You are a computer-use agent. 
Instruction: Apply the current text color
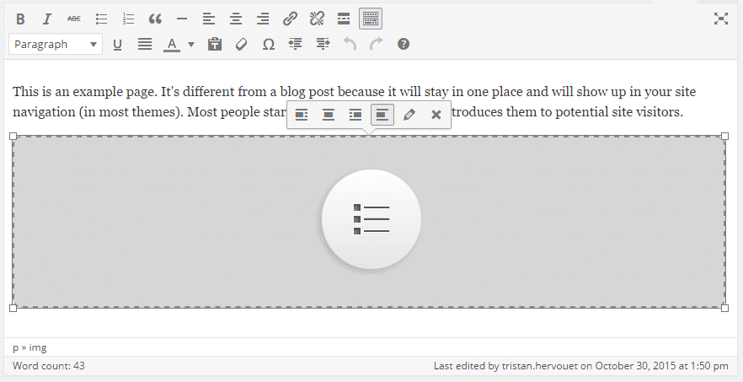[x=172, y=45]
